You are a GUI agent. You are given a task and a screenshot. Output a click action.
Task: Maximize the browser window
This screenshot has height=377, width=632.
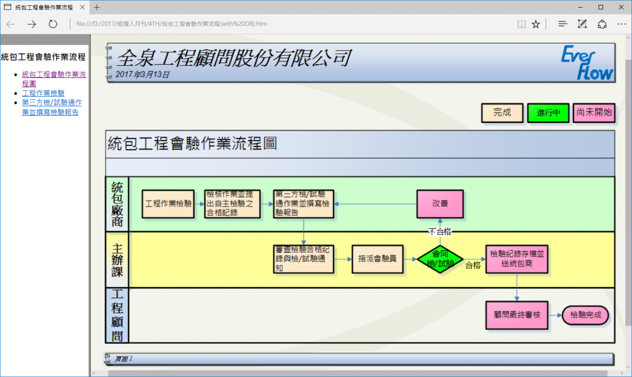pyautogui.click(x=601, y=7)
